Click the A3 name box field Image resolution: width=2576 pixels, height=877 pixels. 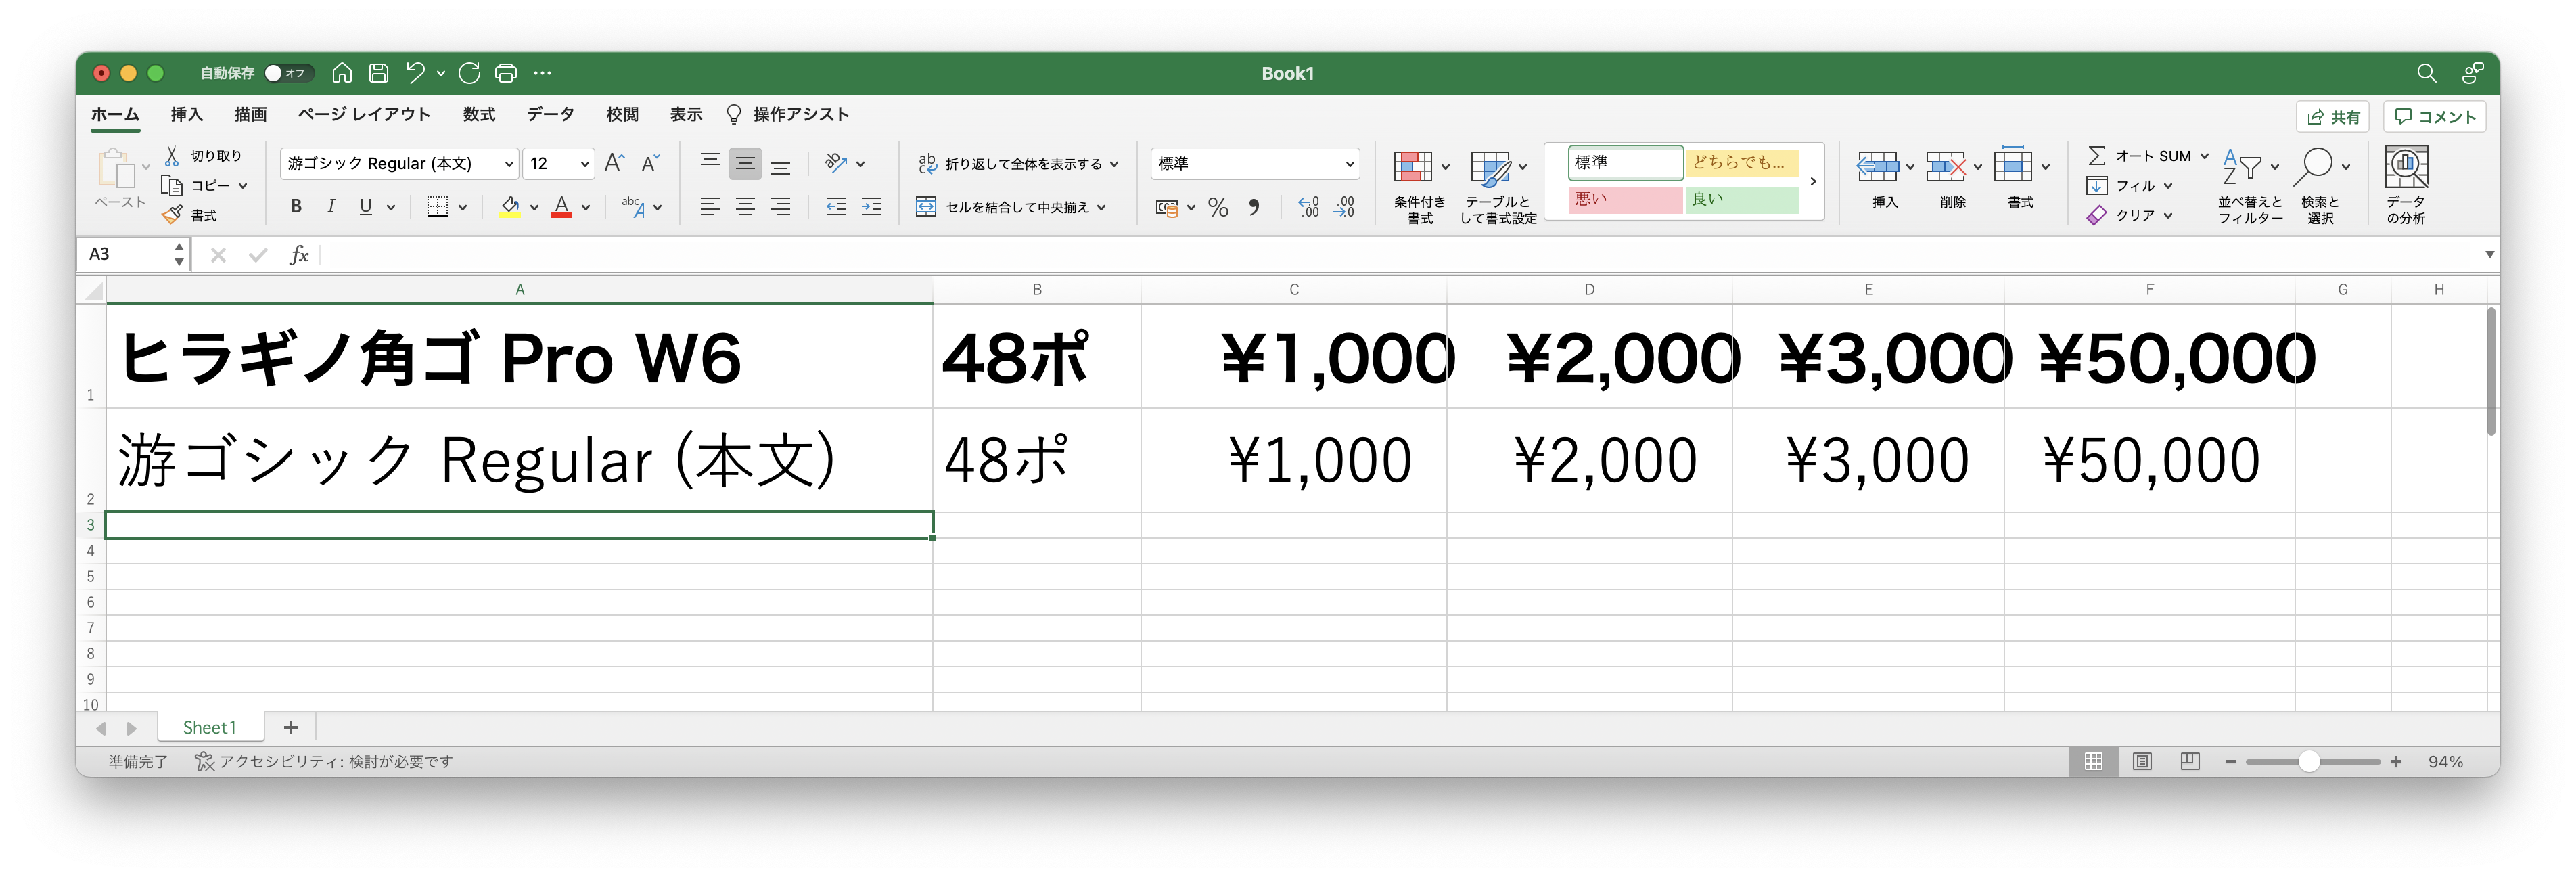[125, 255]
